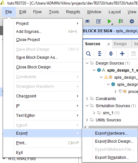Add sources using the plus icon

click(122, 54)
